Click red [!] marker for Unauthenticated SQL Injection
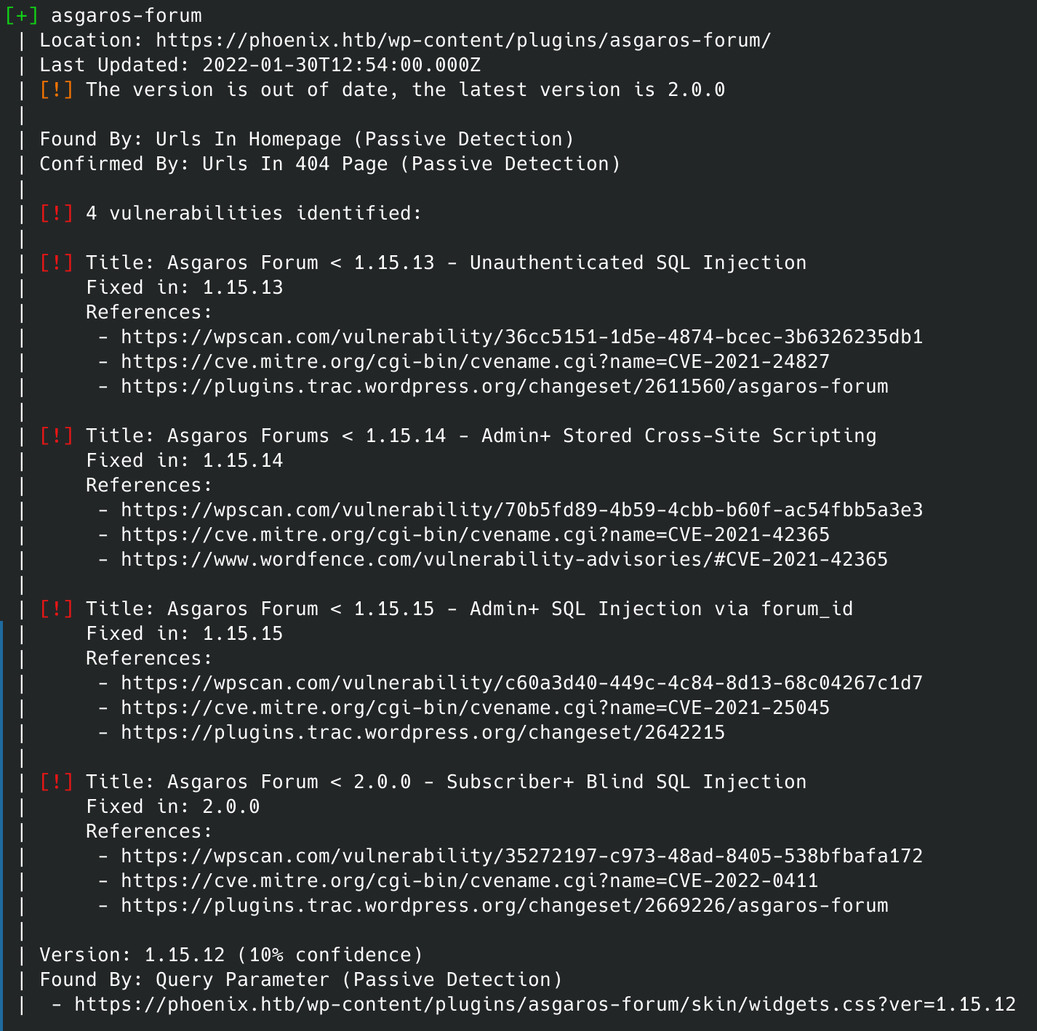1037x1031 pixels. point(56,262)
